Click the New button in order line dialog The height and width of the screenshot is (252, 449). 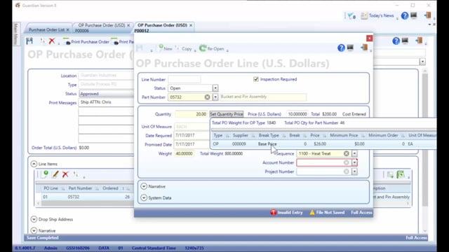tap(166, 48)
